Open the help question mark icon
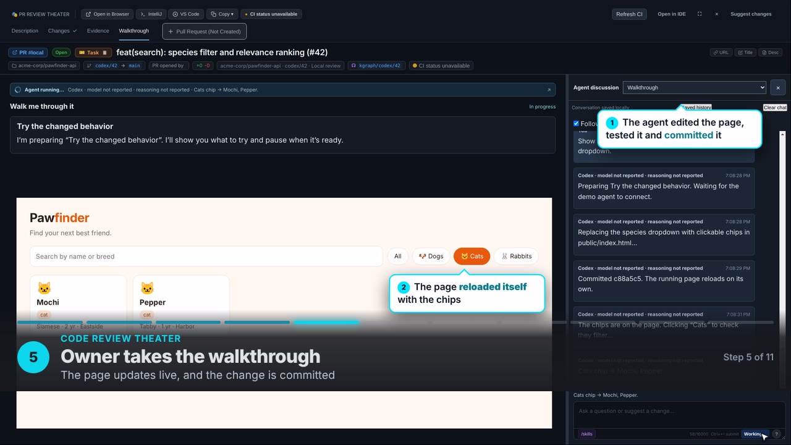This screenshot has width=791, height=445. [x=777, y=434]
